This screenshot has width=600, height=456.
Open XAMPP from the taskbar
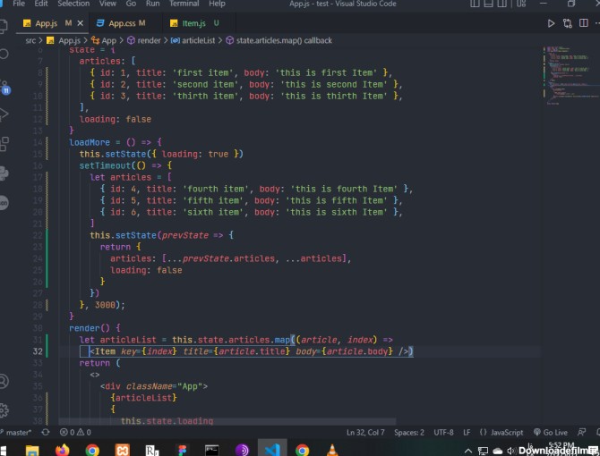(123, 450)
